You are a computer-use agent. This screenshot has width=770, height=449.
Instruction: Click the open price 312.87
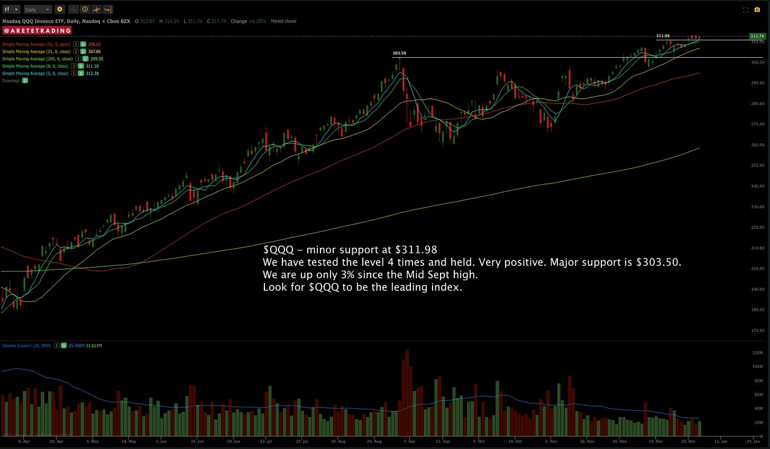click(147, 21)
